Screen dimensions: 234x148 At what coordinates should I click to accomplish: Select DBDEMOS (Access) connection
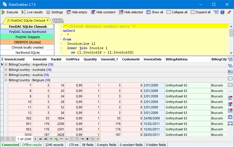click(27, 42)
